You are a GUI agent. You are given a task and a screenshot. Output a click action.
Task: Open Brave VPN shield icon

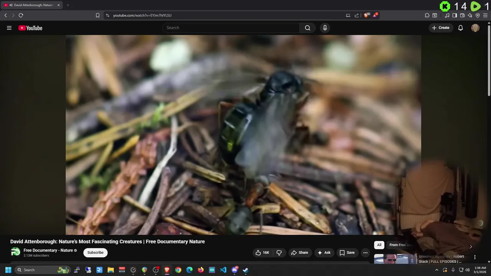478,15
